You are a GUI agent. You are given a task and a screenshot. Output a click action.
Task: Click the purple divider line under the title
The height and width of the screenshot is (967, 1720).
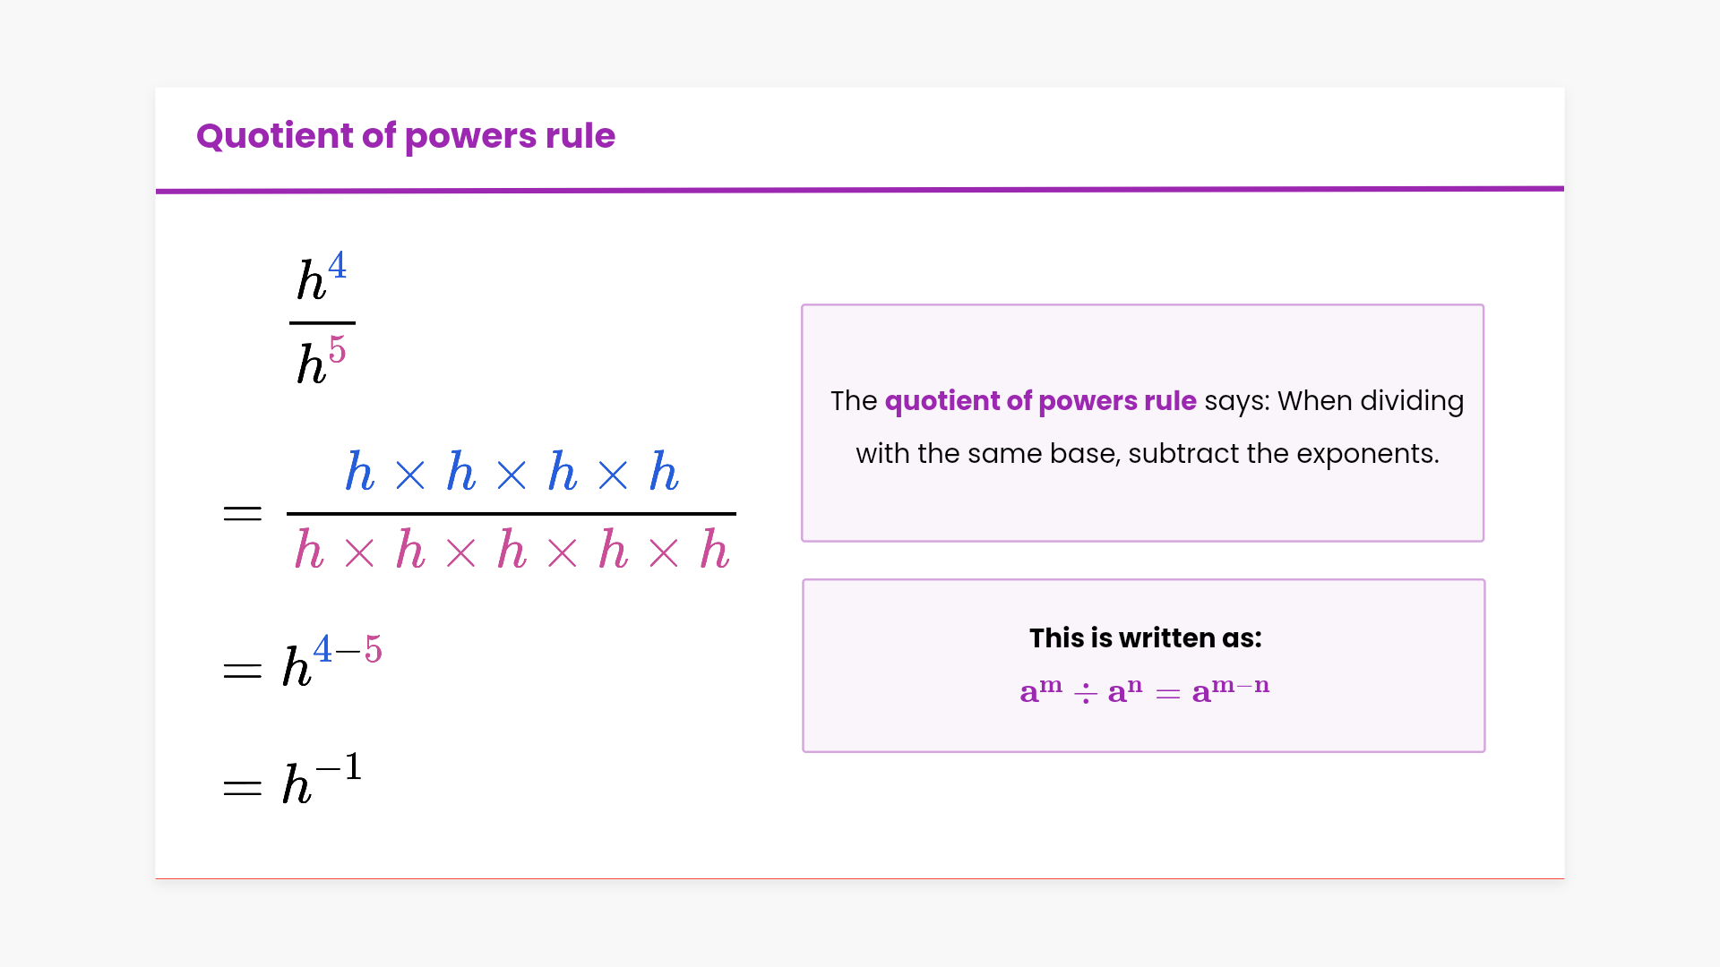click(x=860, y=190)
